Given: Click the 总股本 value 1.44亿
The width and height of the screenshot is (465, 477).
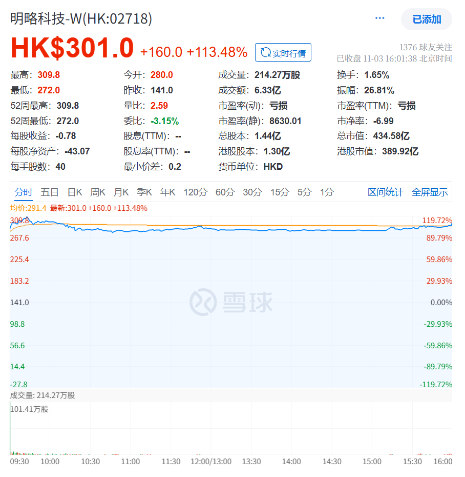Looking at the screenshot, I should coord(268,136).
